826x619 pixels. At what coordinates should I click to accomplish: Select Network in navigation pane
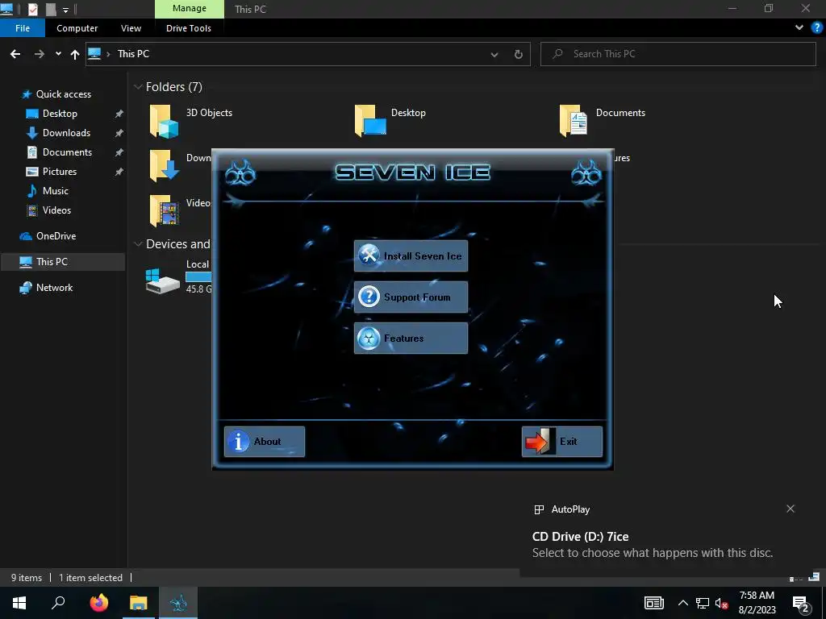[54, 288]
